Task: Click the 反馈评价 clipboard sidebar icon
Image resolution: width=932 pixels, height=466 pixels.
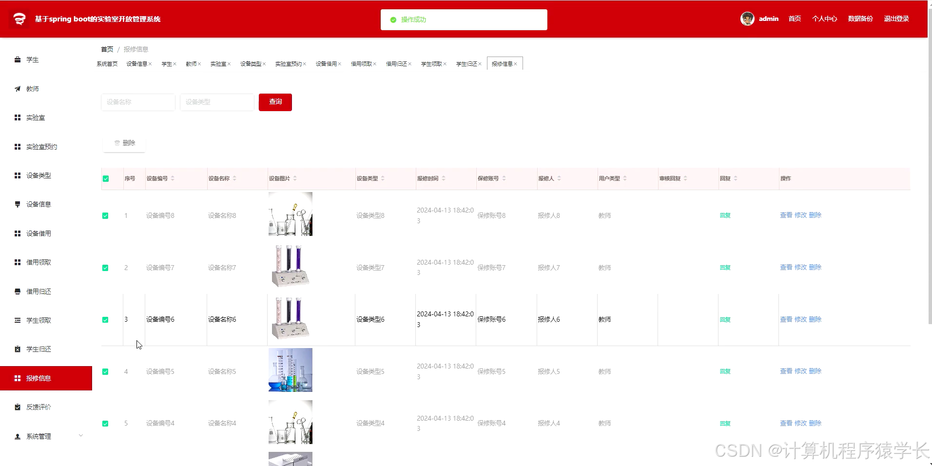Action: click(18, 407)
